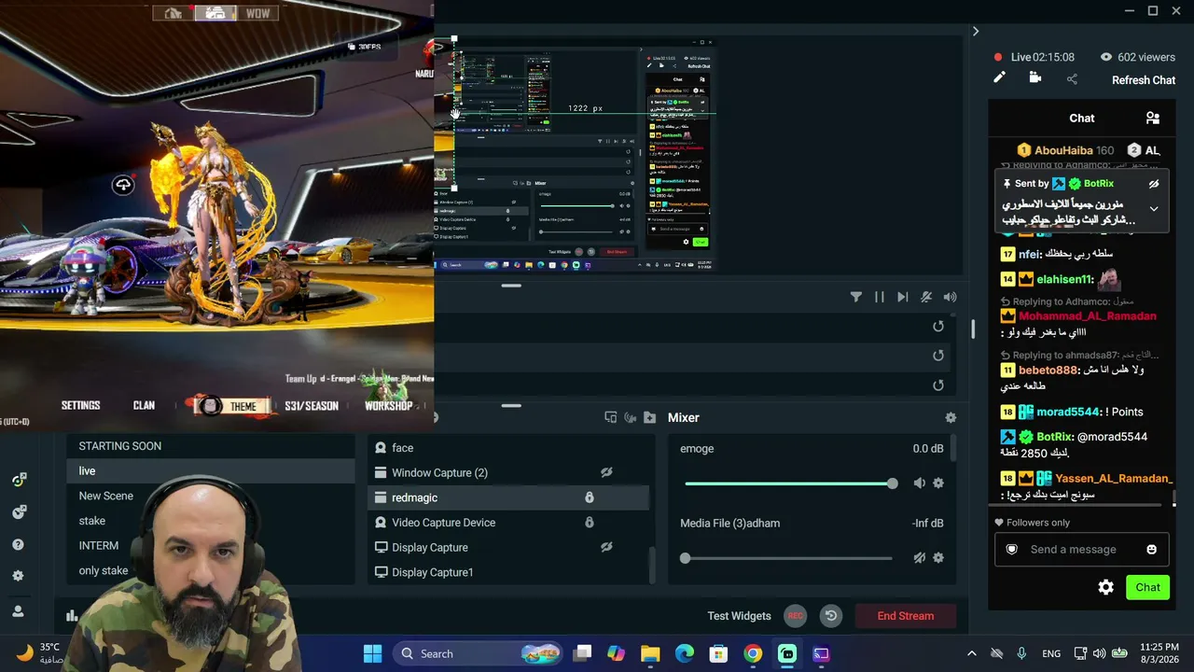Click the Media File (3)adham volume slider
Image resolution: width=1194 pixels, height=672 pixels.
pos(789,558)
